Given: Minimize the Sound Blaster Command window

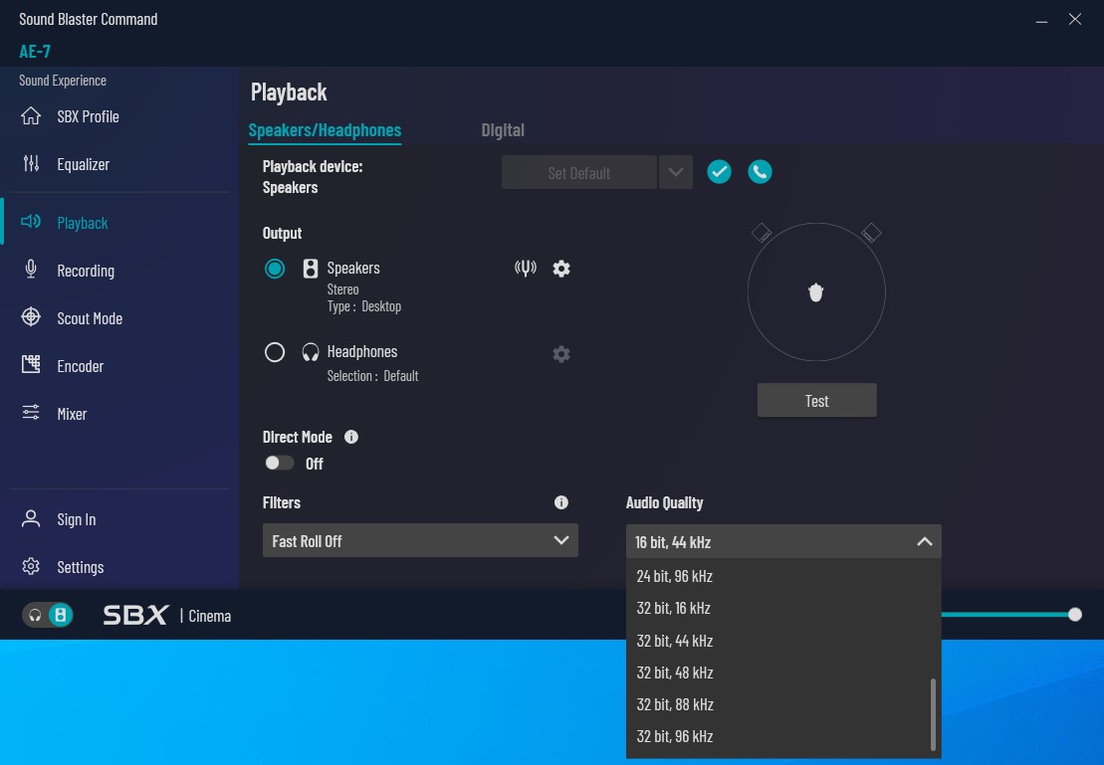Looking at the screenshot, I should point(1041,20).
